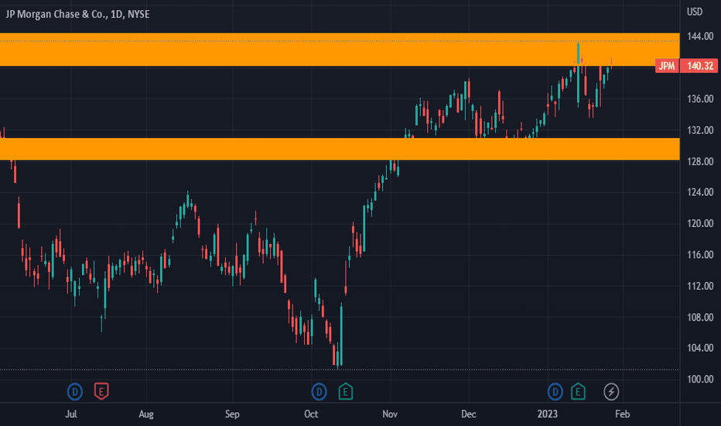The width and height of the screenshot is (721, 426).
Task: Click the 140.32 current price label
Action: 699,66
